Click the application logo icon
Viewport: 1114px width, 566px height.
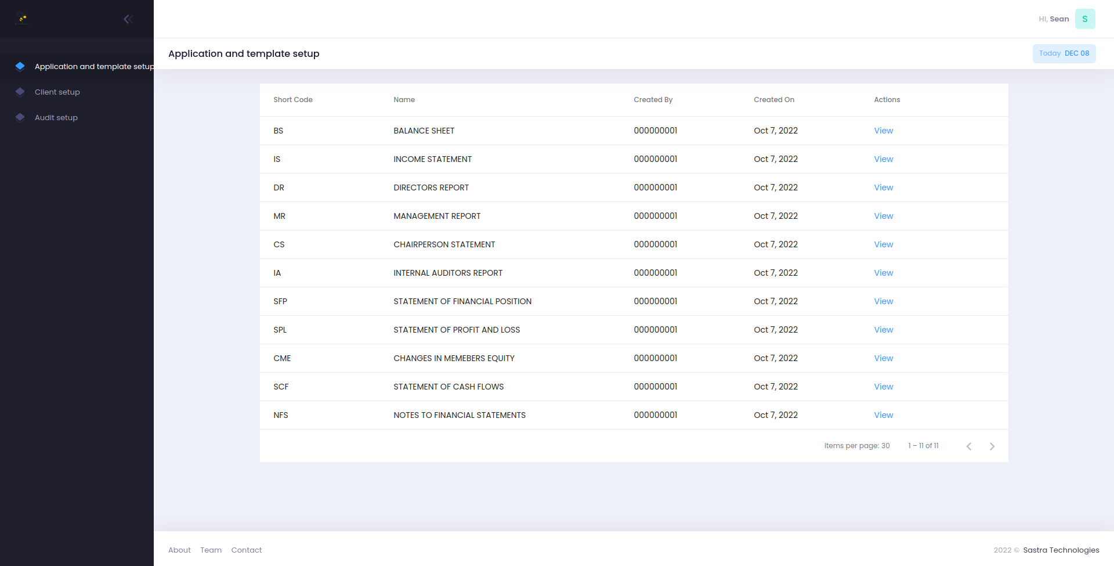[21, 18]
